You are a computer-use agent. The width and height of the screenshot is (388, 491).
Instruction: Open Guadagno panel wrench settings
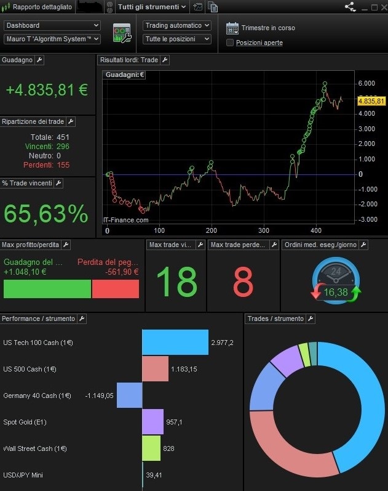point(39,60)
